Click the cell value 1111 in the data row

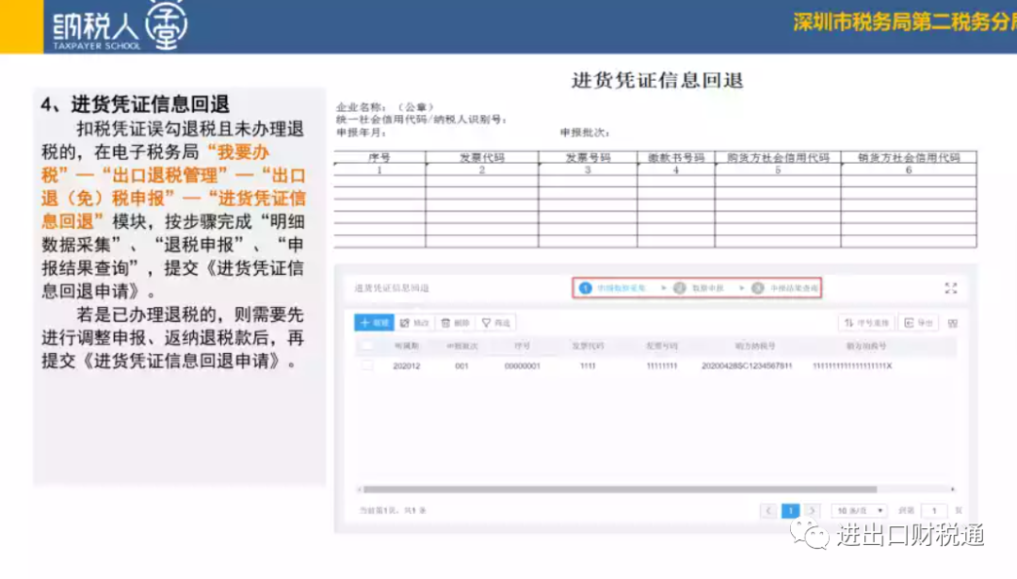[588, 366]
